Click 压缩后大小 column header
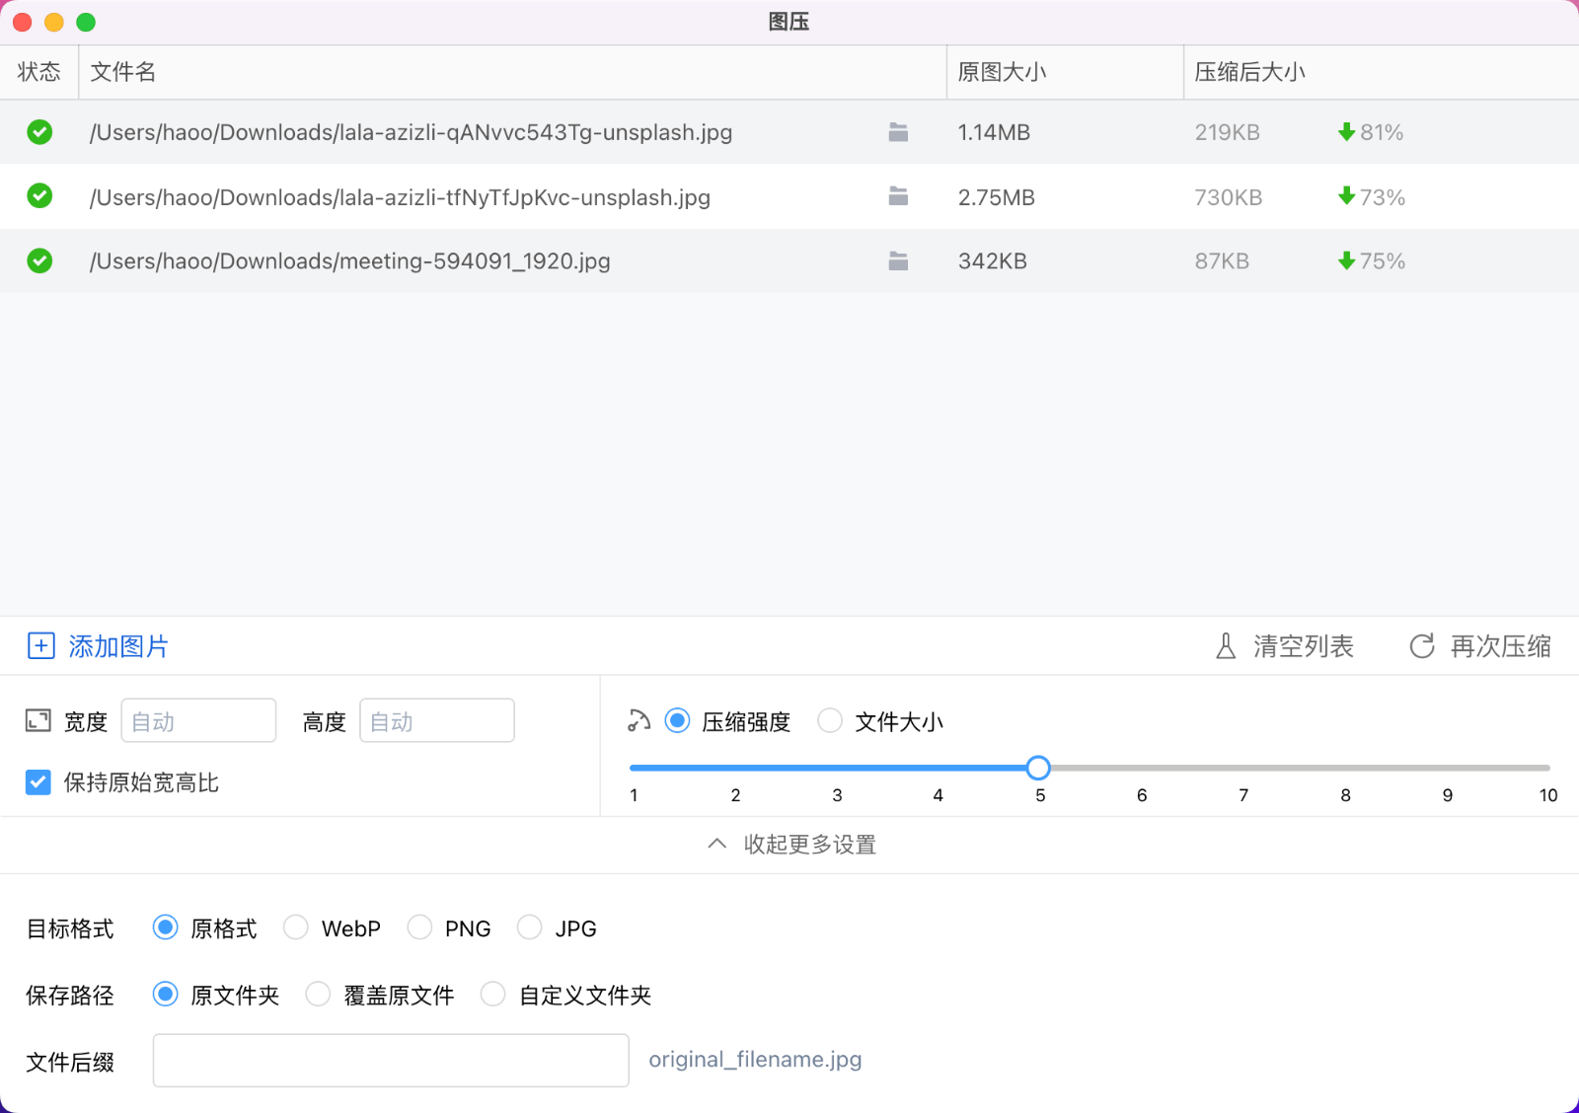1579x1113 pixels. pyautogui.click(x=1249, y=72)
